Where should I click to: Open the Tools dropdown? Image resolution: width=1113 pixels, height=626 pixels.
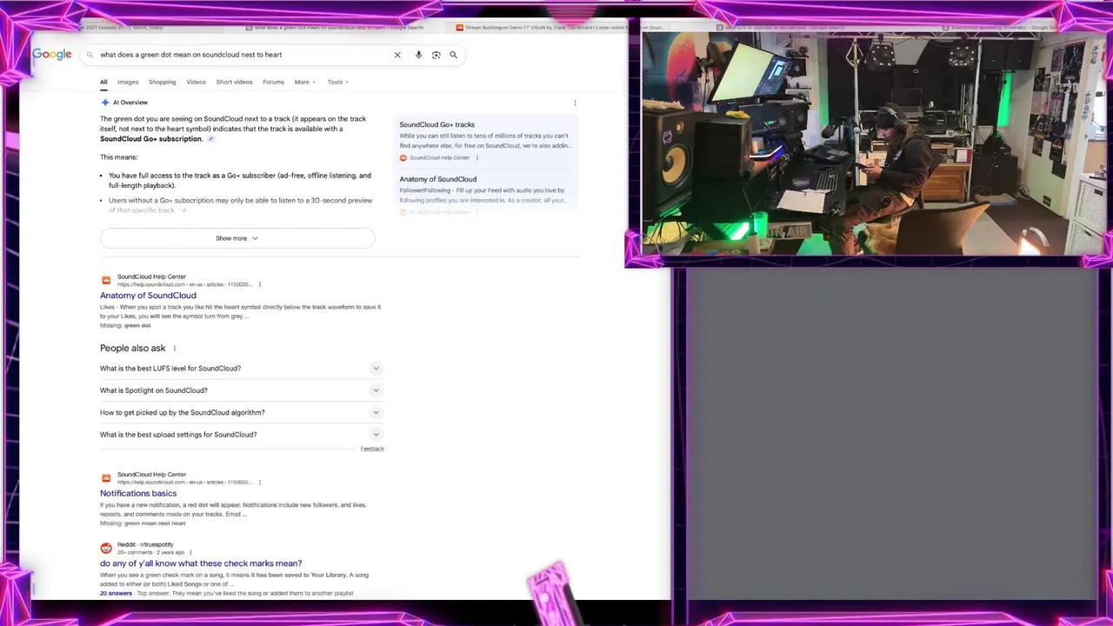(337, 82)
